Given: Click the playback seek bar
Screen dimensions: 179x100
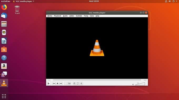Looking at the screenshot, I should tap(97, 80).
